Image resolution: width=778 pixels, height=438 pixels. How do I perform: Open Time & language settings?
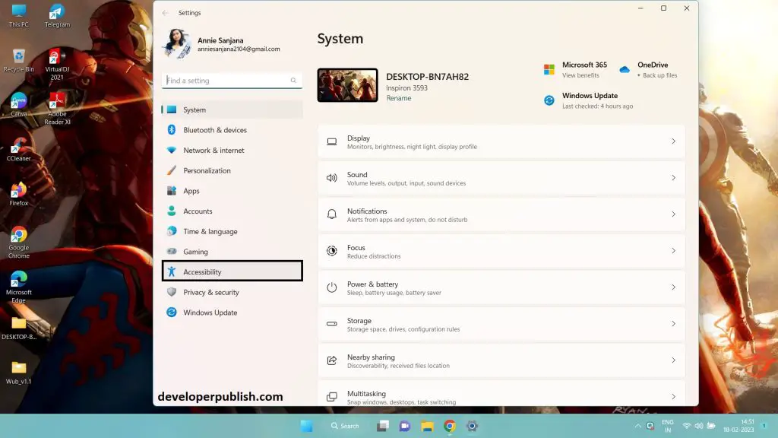(x=232, y=231)
